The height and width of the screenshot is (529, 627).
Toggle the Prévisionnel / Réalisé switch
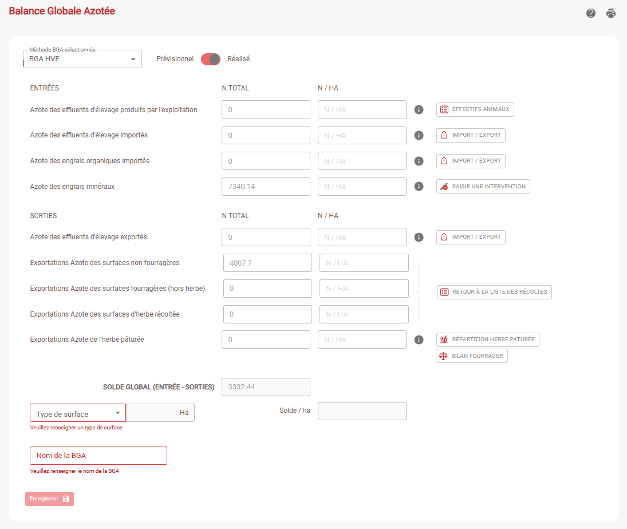211,59
